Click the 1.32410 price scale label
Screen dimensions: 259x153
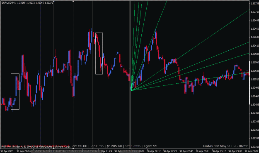[x=254, y=113]
